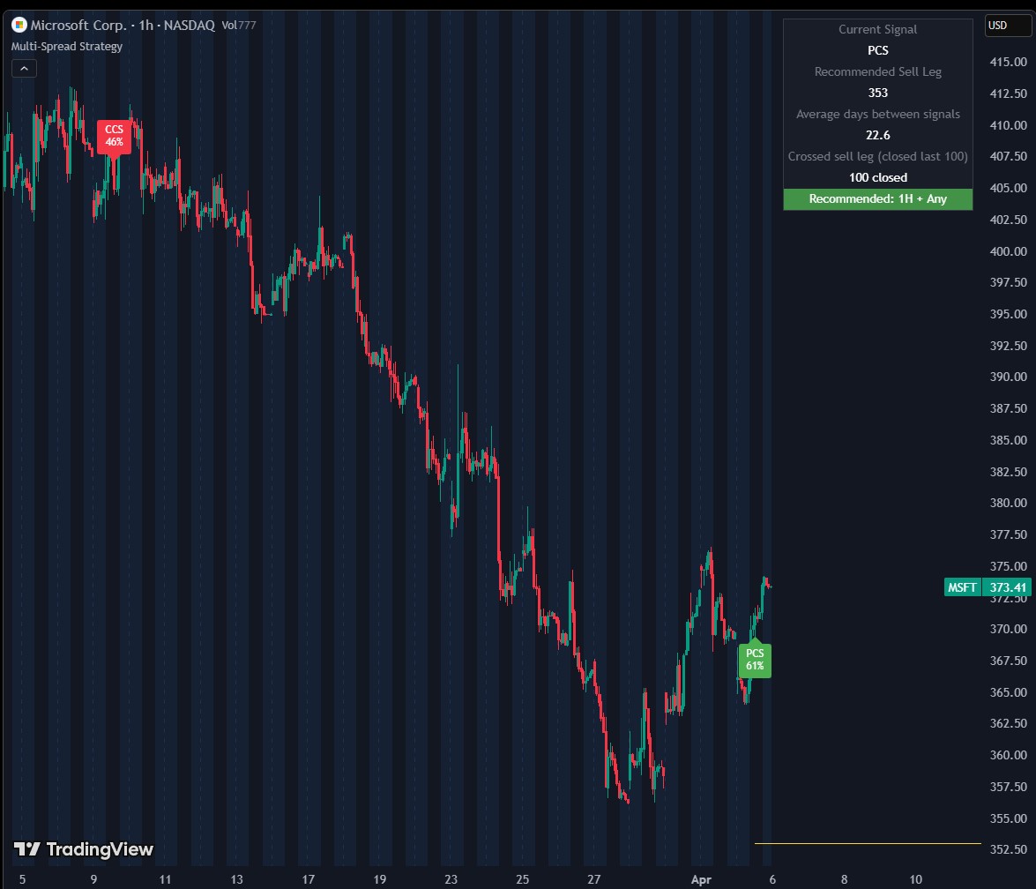Click the Average days between signals label
Screen dimensions: 1036x889
pyautogui.click(x=877, y=114)
